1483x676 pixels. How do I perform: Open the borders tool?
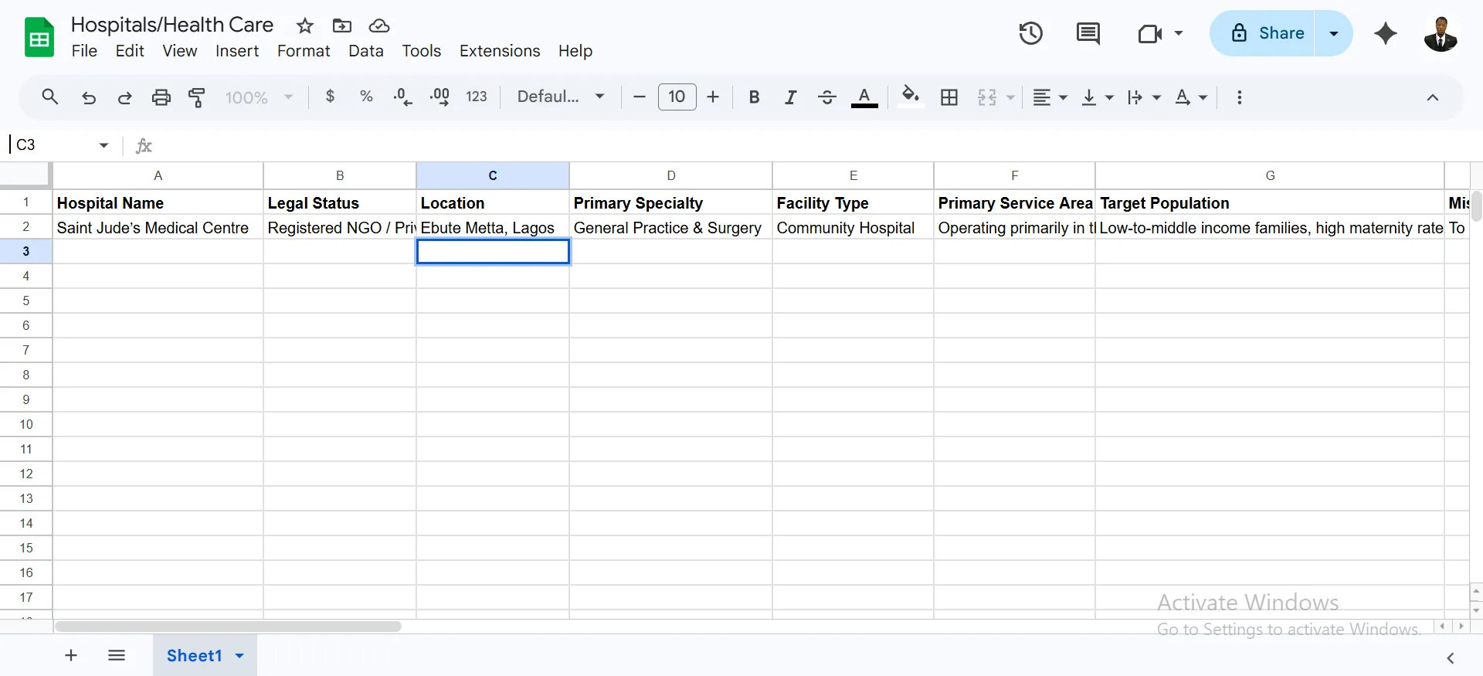(949, 97)
